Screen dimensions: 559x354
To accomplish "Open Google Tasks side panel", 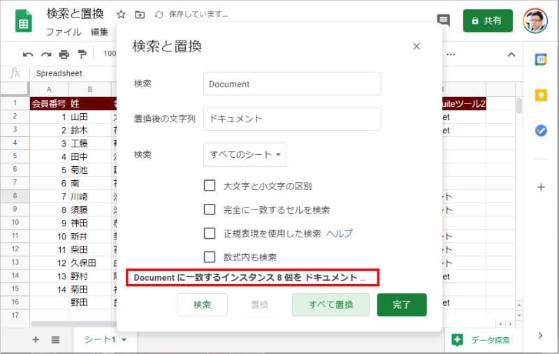I will point(541,131).
